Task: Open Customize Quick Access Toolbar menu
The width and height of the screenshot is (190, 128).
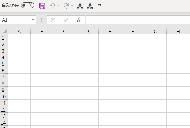Action: 100,5
